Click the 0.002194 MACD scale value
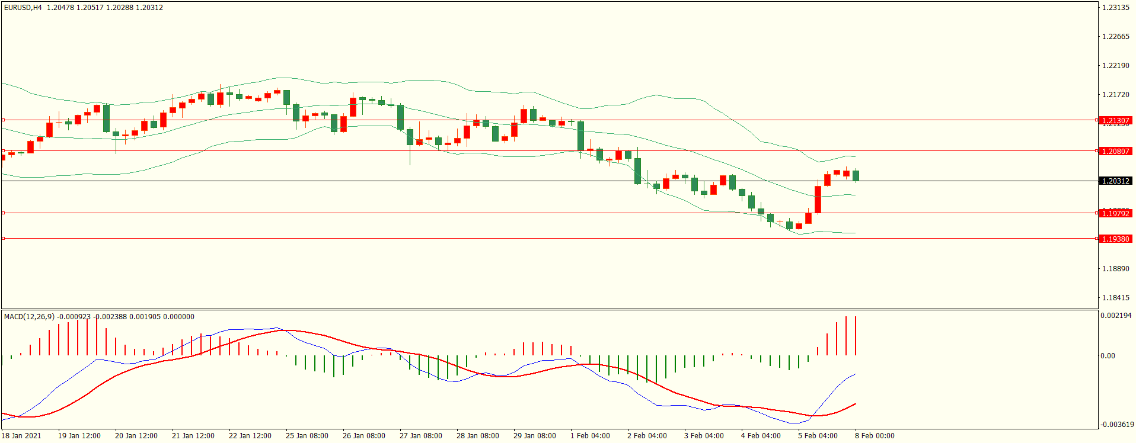The image size is (1136, 443). [1116, 316]
